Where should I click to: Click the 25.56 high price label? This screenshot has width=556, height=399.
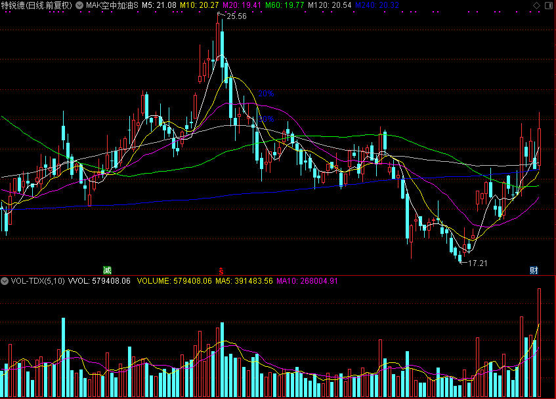click(236, 16)
